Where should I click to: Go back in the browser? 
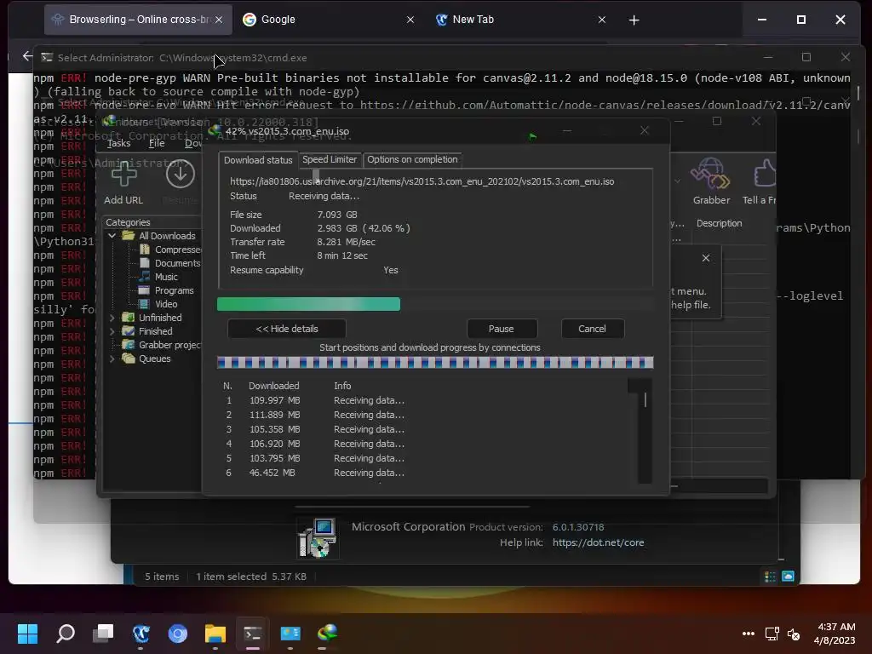(27, 55)
